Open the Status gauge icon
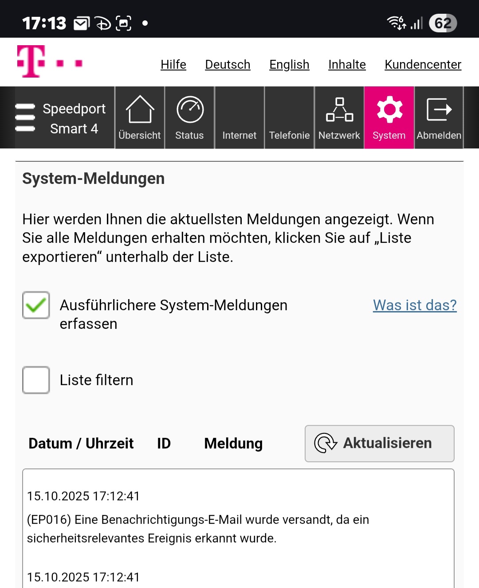This screenshot has width=479, height=588. point(190,109)
